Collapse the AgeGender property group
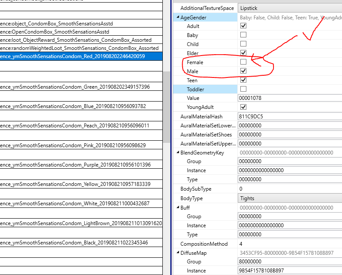Screen dimensions: 342x275 pos(177,18)
